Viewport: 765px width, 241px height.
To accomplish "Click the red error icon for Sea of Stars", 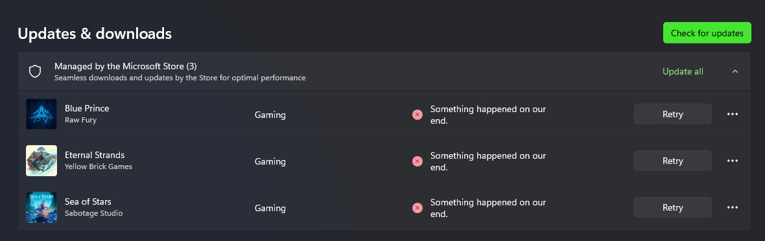I will (417, 208).
